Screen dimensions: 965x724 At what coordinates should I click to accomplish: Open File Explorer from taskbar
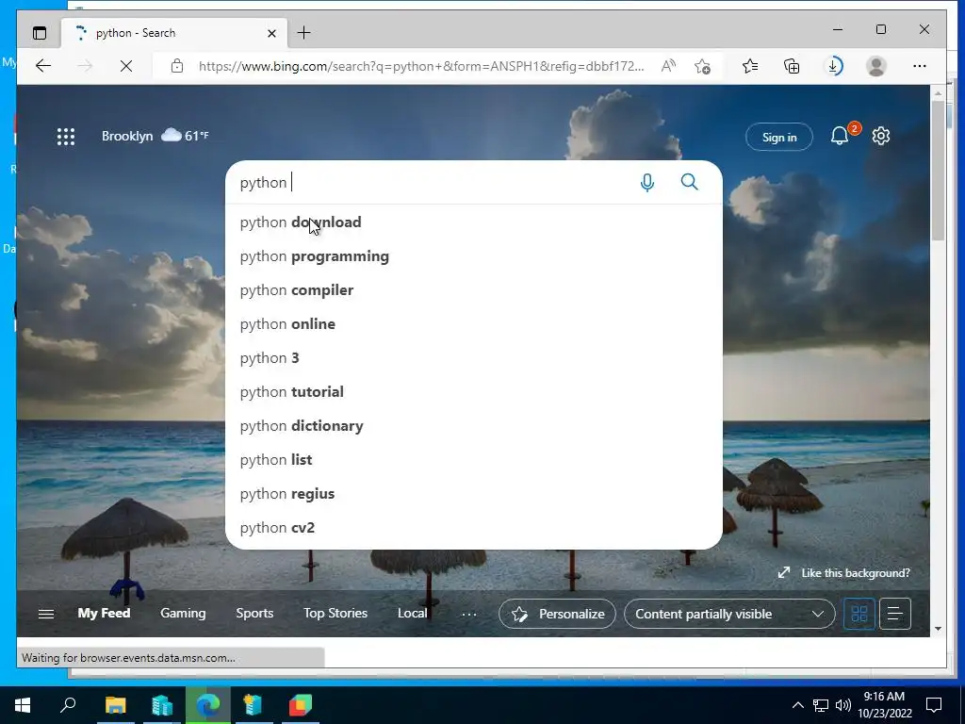[x=115, y=705]
